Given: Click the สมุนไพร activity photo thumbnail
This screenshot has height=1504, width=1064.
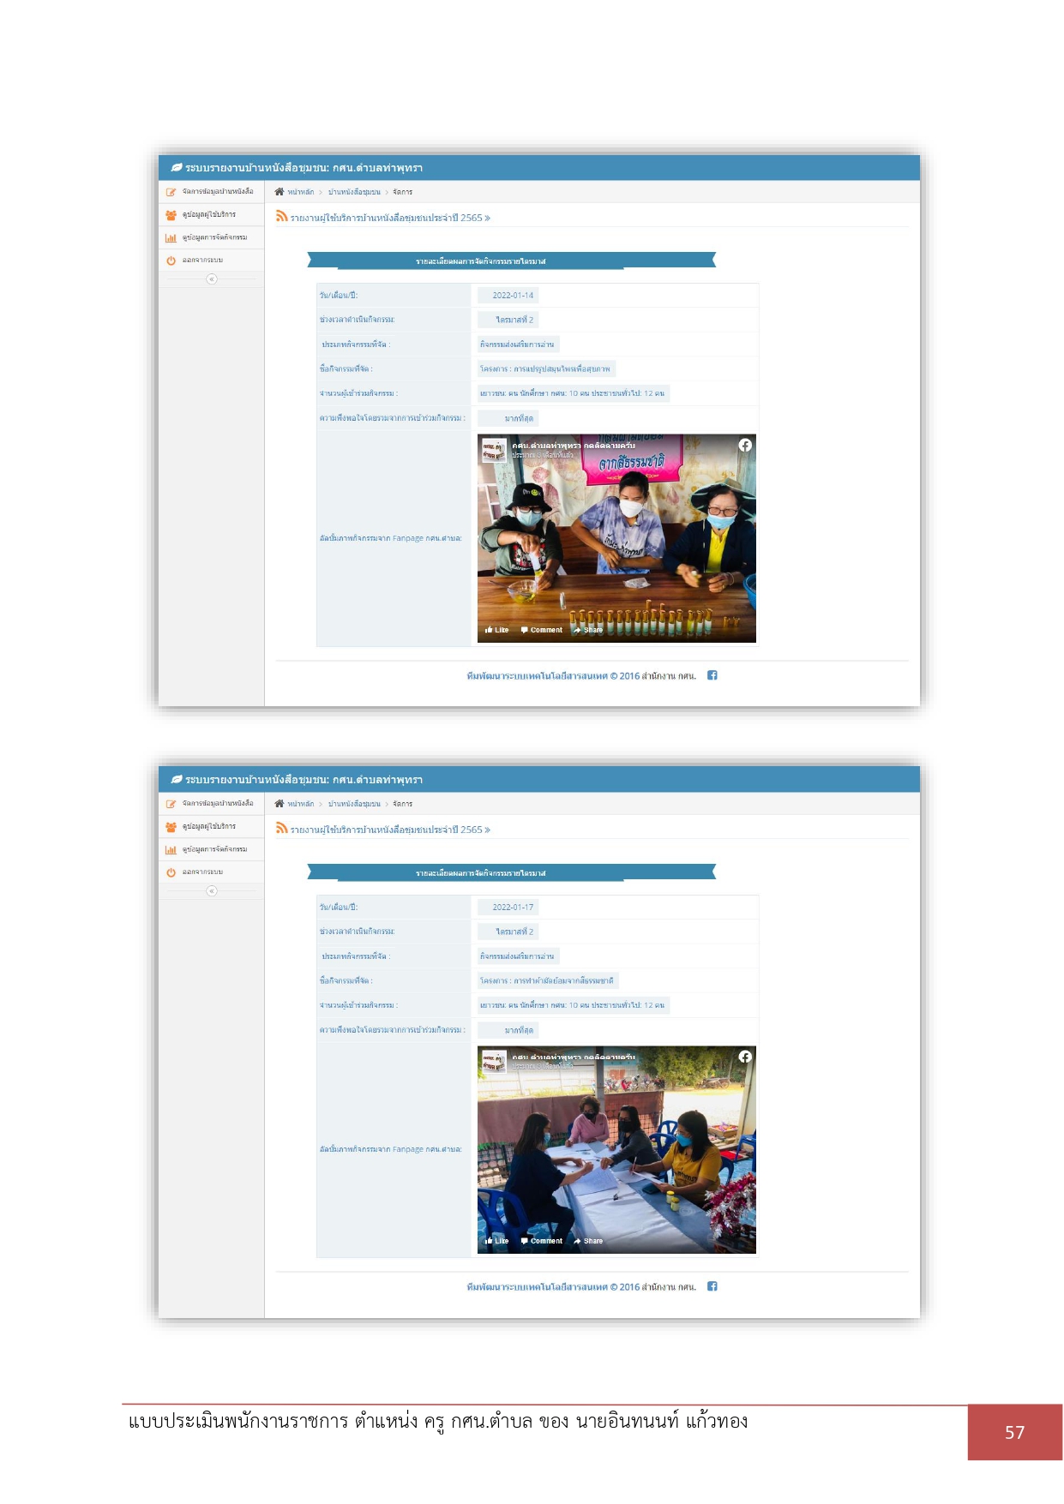Looking at the screenshot, I should pos(616,538).
